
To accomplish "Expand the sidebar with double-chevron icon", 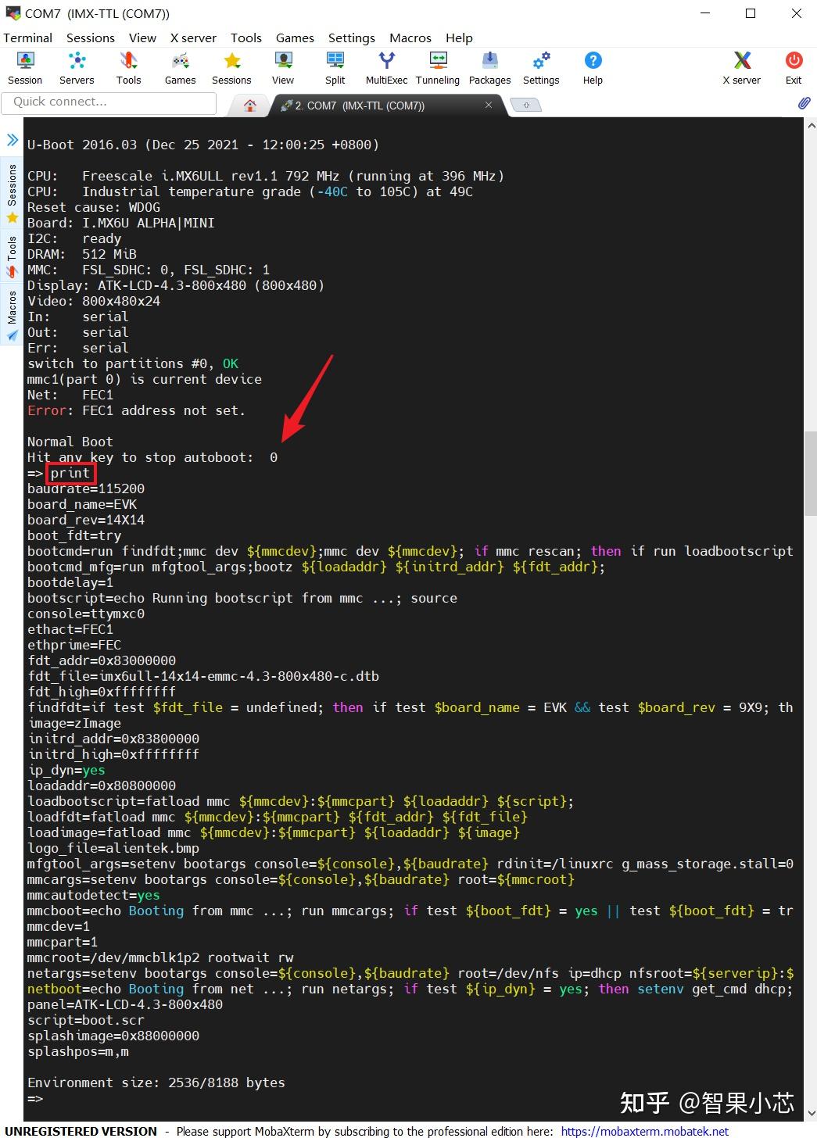I will (x=13, y=140).
